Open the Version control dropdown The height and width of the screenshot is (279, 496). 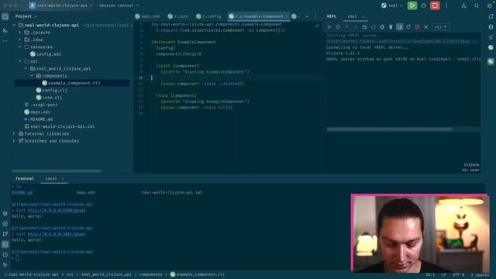tap(119, 5)
